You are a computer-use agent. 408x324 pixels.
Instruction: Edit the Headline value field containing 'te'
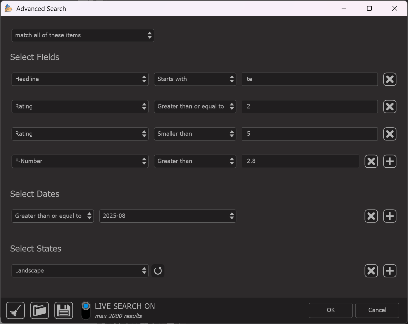(310, 79)
